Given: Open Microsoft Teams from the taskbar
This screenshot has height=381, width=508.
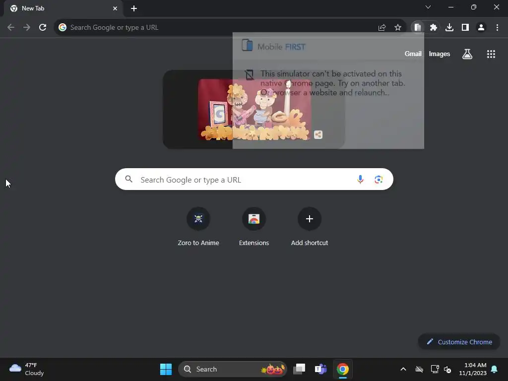Looking at the screenshot, I should coord(321,369).
